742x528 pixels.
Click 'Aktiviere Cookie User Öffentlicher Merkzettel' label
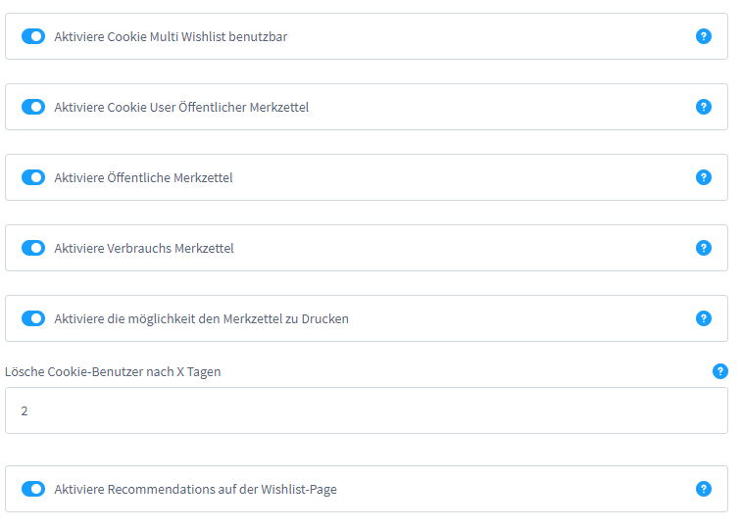[181, 108]
